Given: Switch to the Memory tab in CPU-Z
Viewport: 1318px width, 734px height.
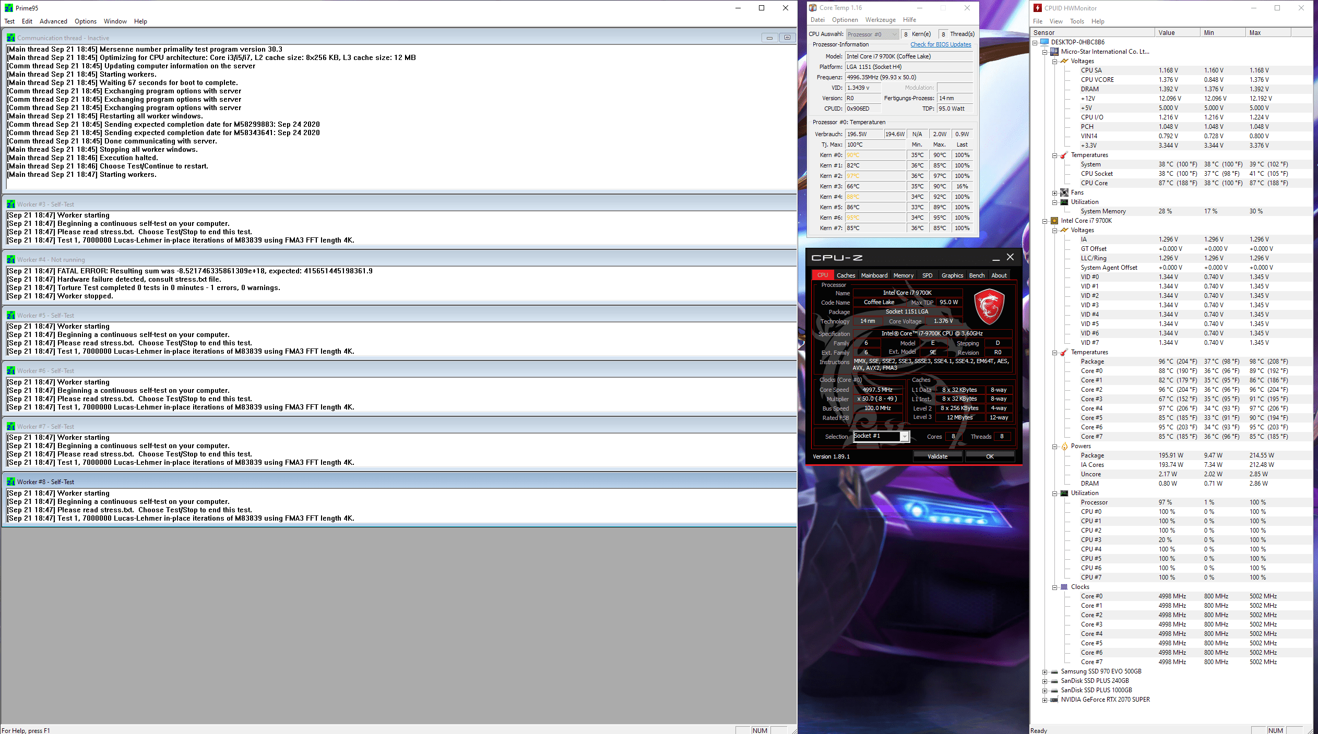Looking at the screenshot, I should (903, 275).
